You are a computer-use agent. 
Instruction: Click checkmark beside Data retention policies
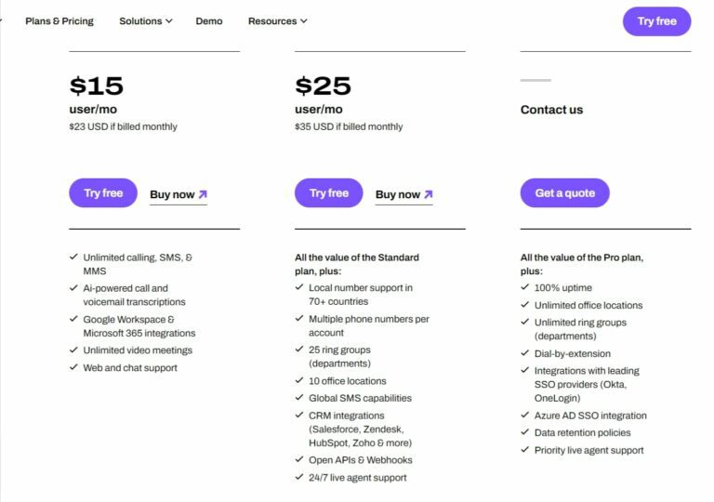525,433
